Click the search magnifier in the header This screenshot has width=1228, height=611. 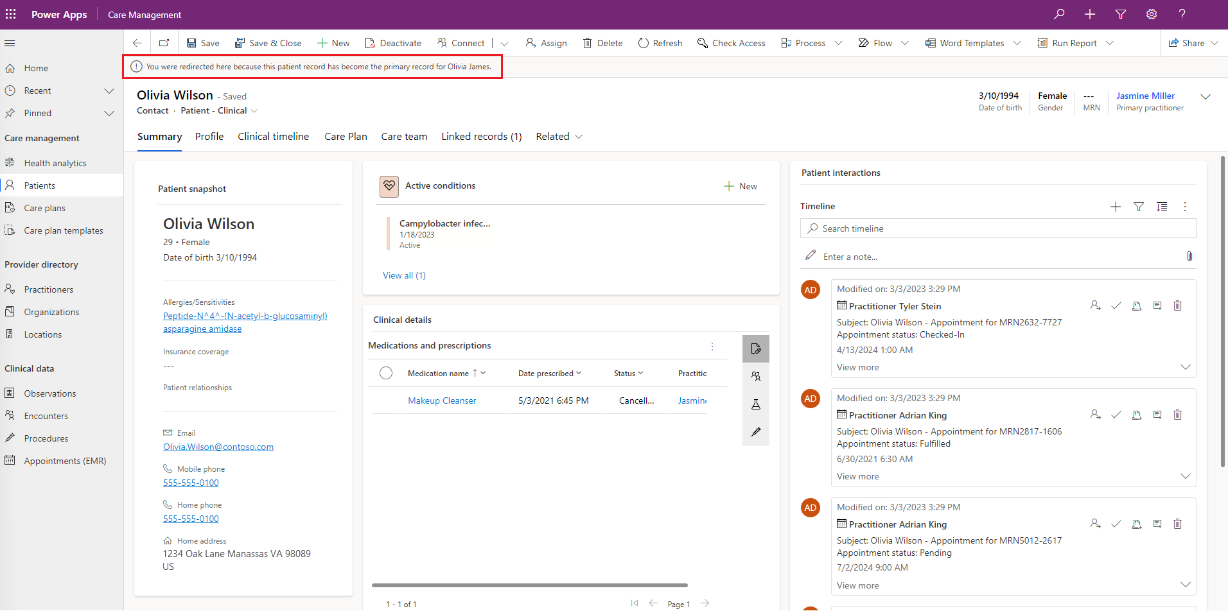tap(1059, 14)
